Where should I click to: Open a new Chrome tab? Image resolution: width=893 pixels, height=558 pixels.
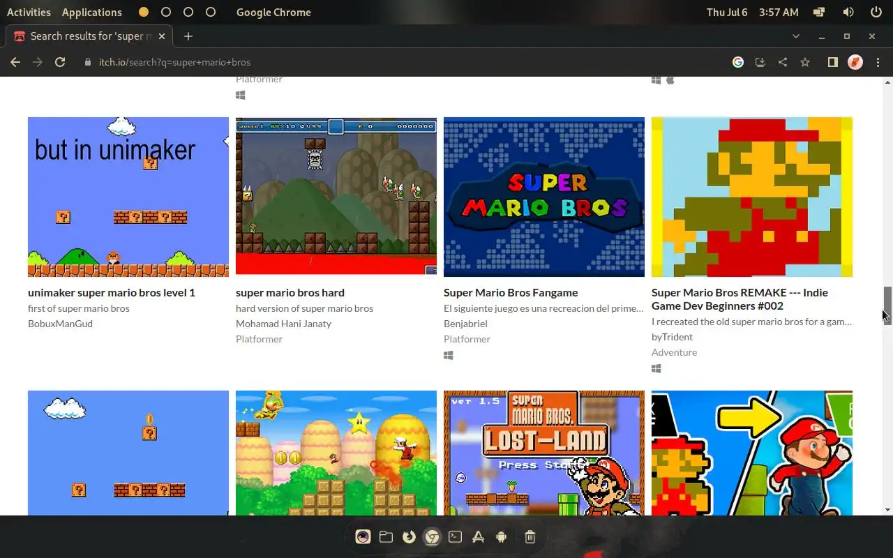[x=188, y=36]
